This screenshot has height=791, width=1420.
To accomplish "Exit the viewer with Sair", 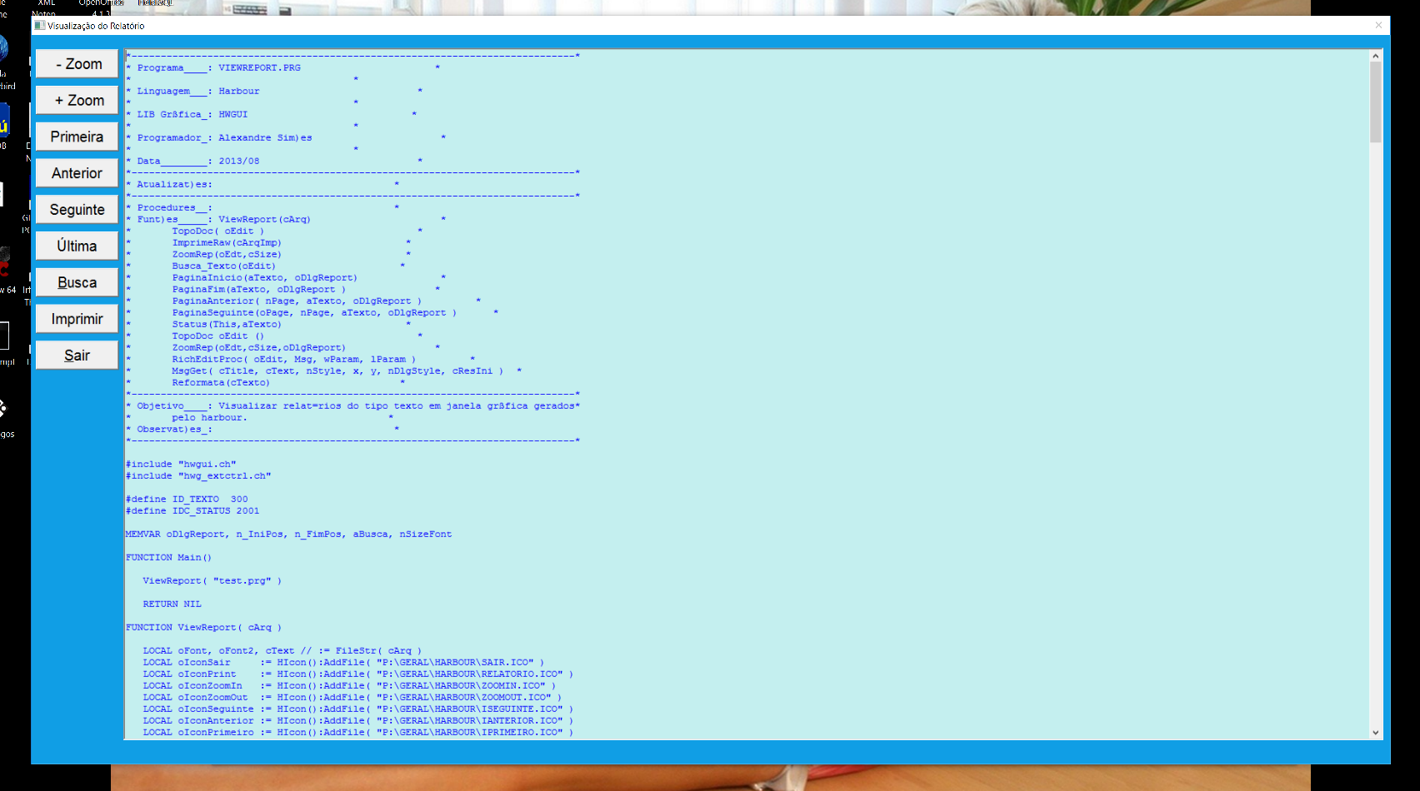I will click(x=77, y=356).
